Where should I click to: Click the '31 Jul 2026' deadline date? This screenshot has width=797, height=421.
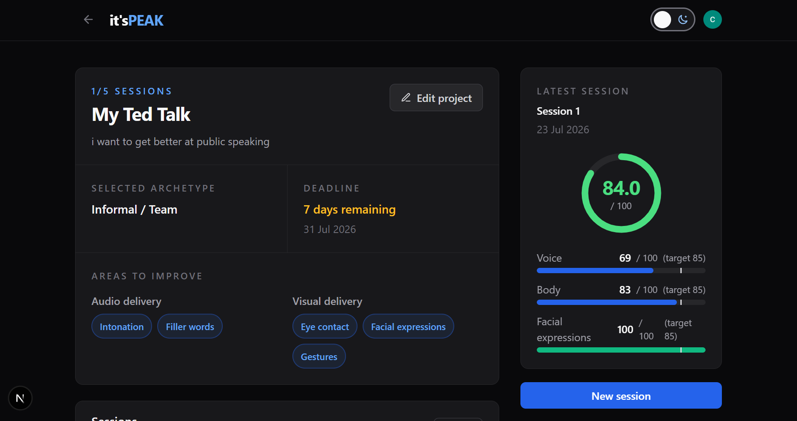(x=330, y=229)
